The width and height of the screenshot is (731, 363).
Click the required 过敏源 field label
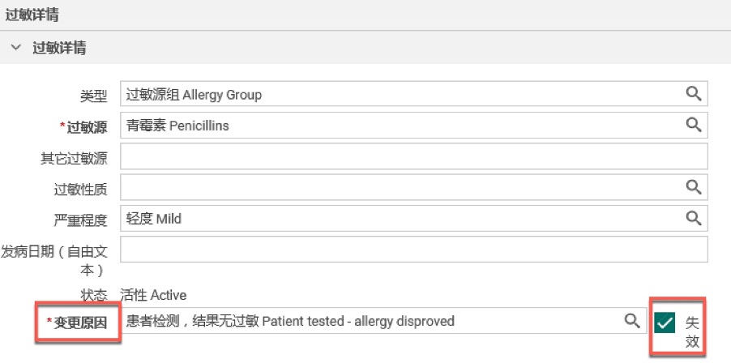click(x=83, y=127)
